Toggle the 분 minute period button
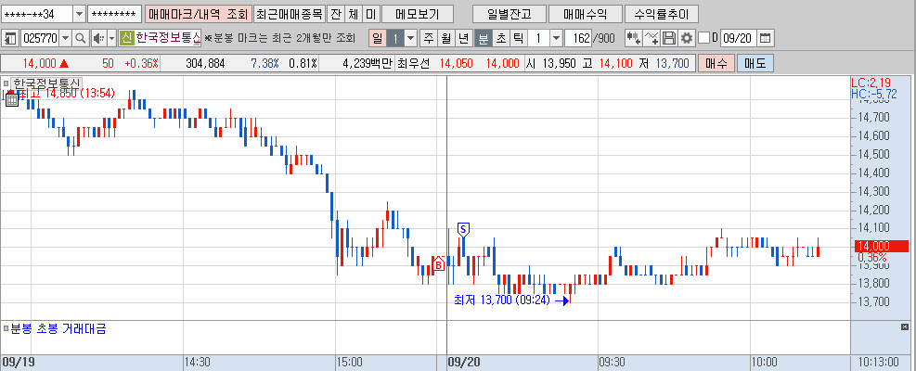 point(484,39)
